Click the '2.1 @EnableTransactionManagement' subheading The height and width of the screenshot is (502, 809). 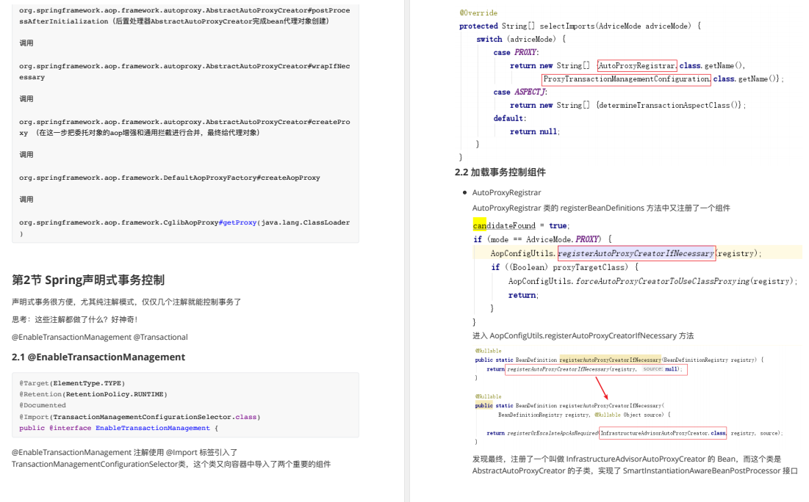98,357
